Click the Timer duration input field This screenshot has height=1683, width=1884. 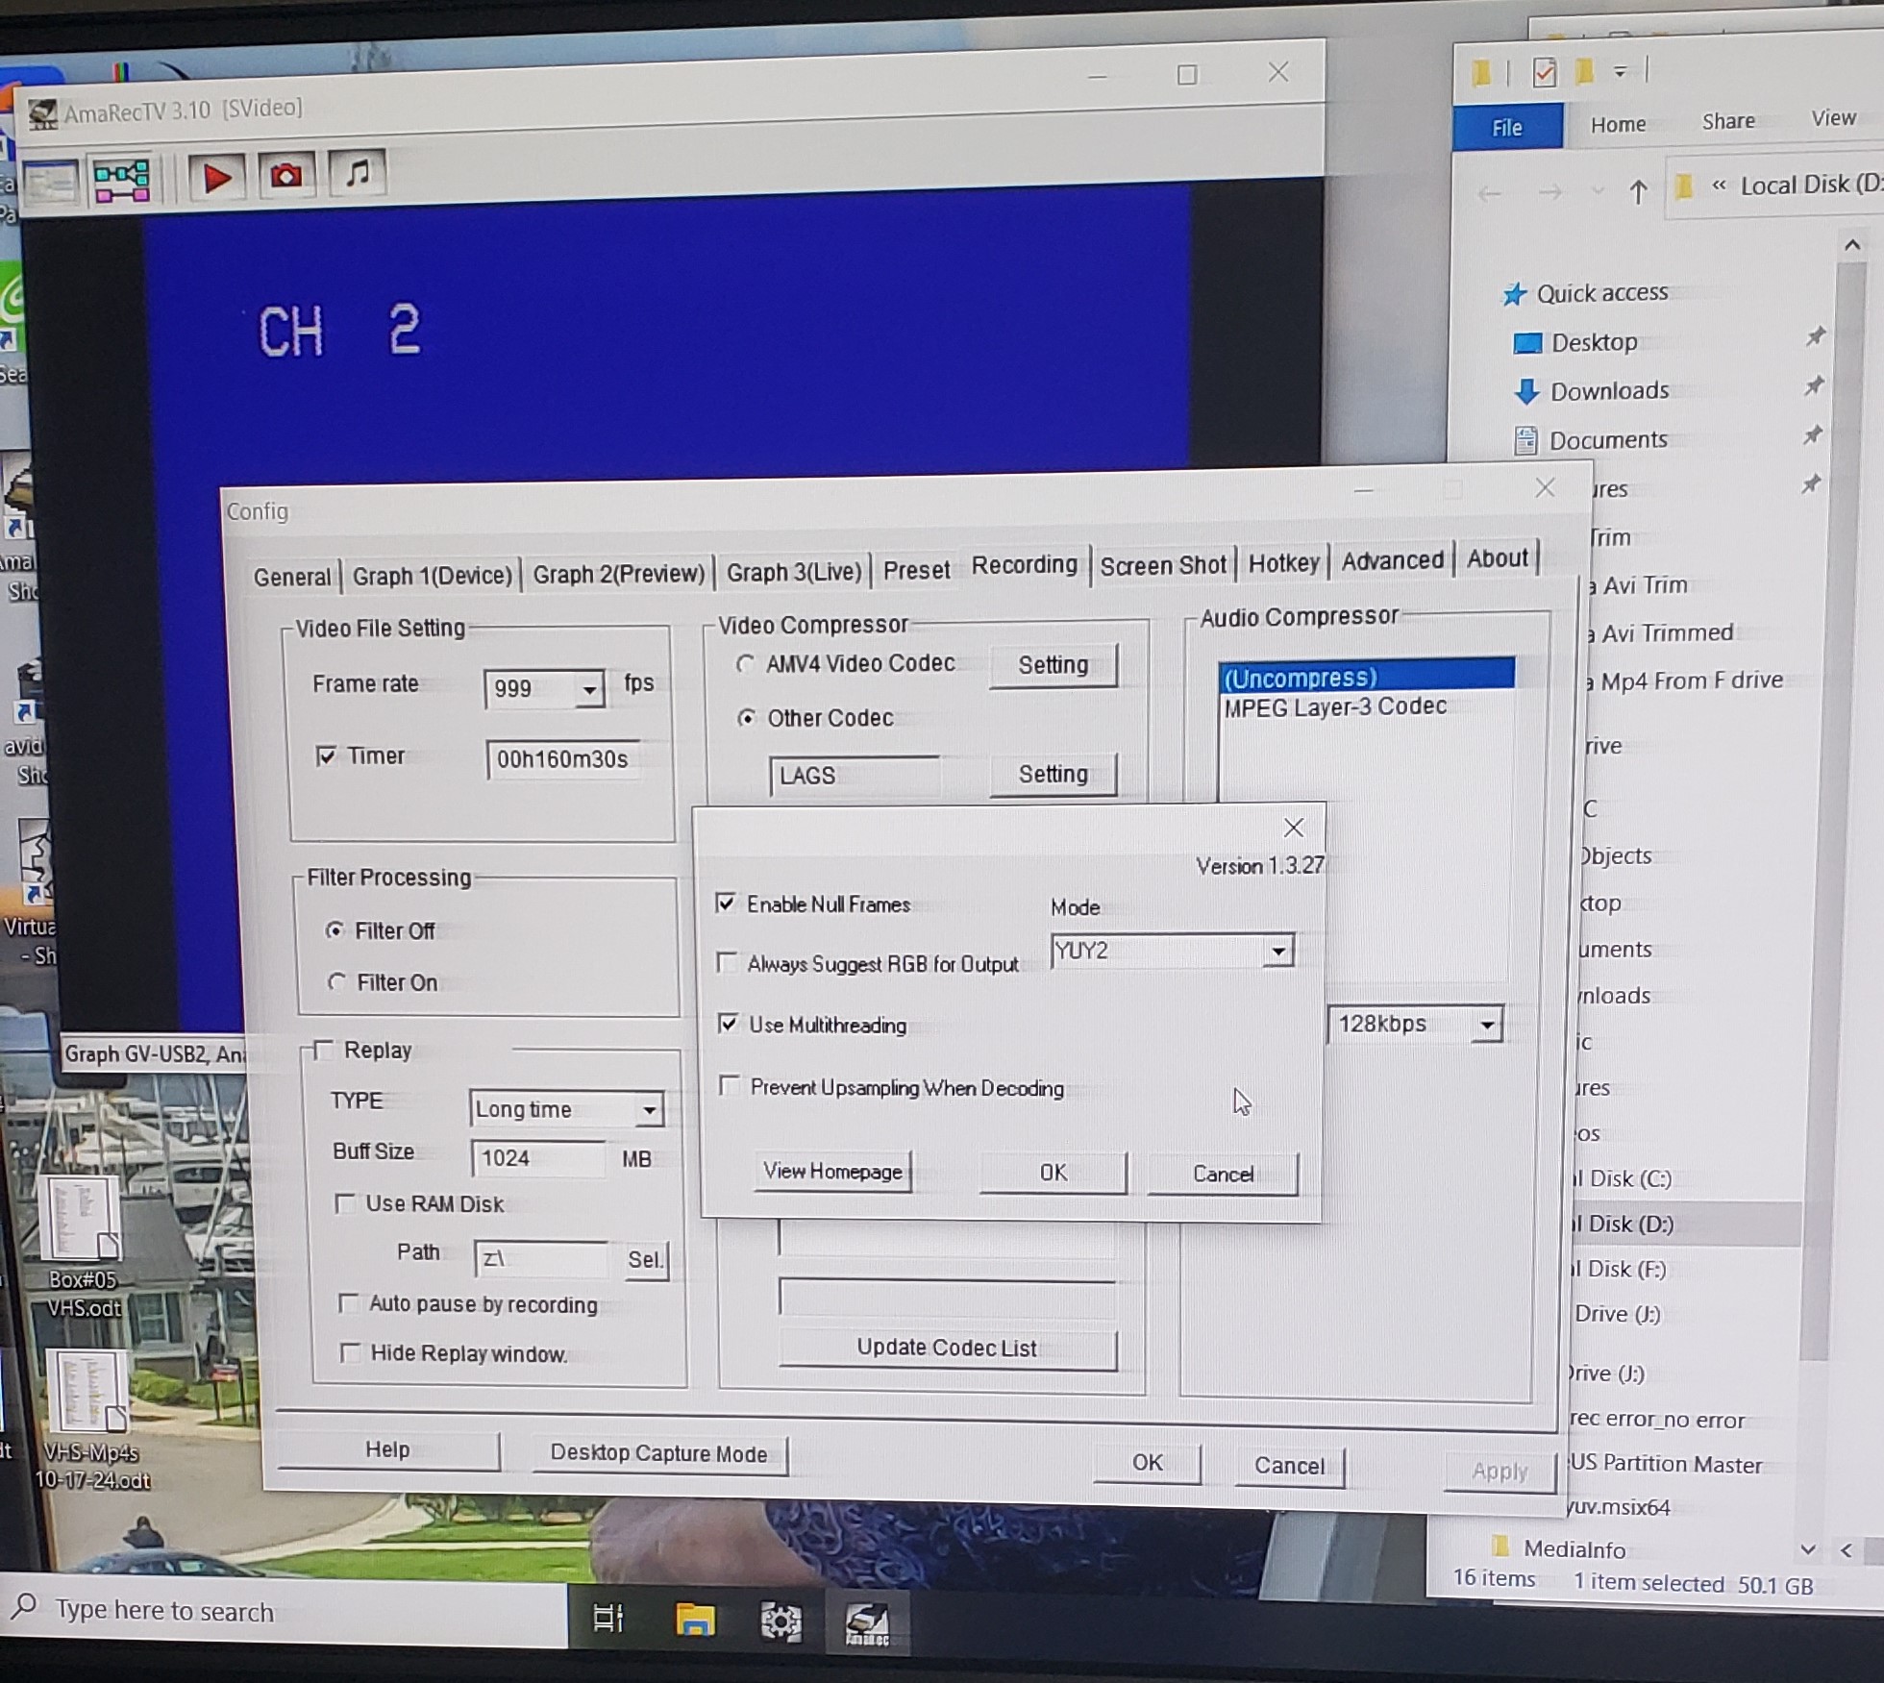562,759
